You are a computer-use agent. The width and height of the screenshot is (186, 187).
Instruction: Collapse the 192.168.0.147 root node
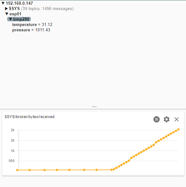pyautogui.click(x=3, y=3)
